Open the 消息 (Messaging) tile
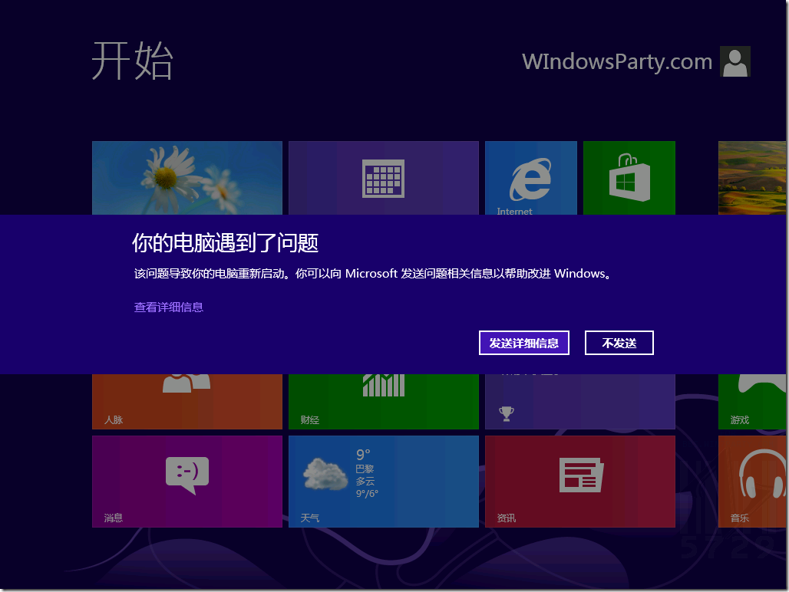The width and height of the screenshot is (789, 592). pyautogui.click(x=187, y=481)
